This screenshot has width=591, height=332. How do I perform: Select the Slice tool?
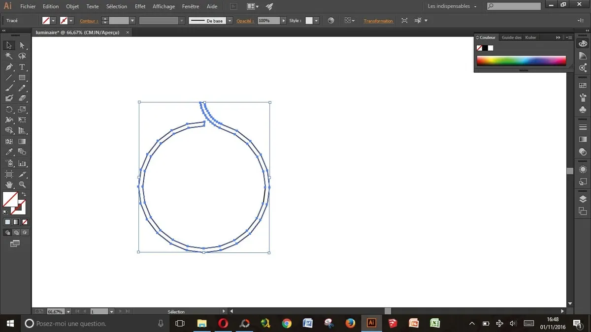point(22,174)
